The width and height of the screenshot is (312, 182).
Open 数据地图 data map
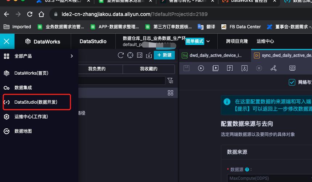(x=23, y=131)
